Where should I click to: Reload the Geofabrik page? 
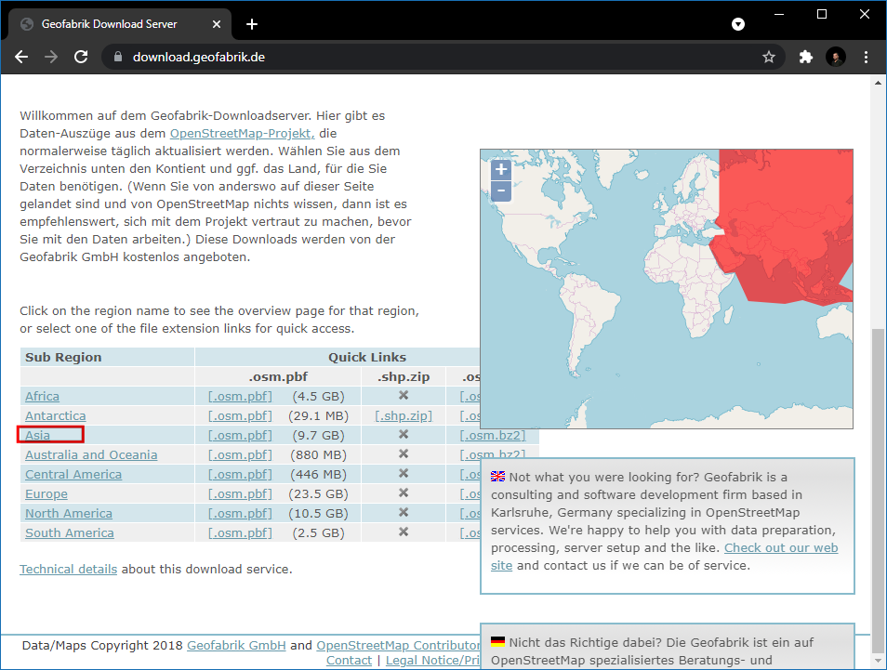pos(81,57)
